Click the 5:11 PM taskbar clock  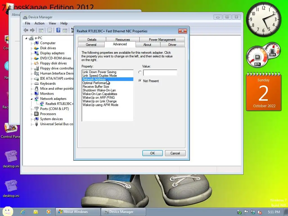point(274,212)
